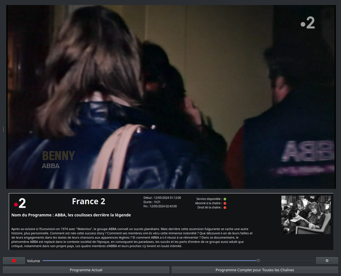Screen dimensions: 341x276
Task: Click the Service disponible label
Action: pyautogui.click(x=209, y=199)
